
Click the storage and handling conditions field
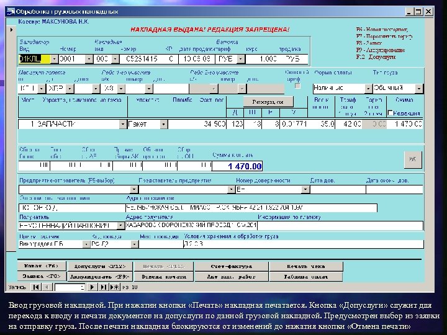304,244
